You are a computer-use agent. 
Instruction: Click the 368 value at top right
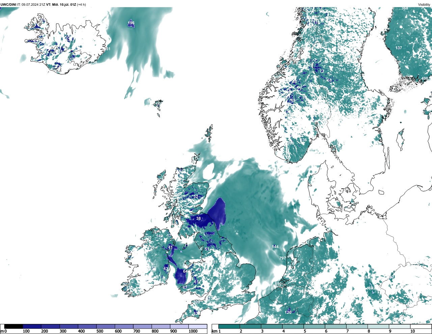pyautogui.click(x=405, y=8)
